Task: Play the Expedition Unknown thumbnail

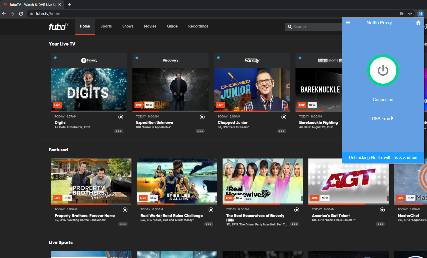Action: tap(170, 89)
